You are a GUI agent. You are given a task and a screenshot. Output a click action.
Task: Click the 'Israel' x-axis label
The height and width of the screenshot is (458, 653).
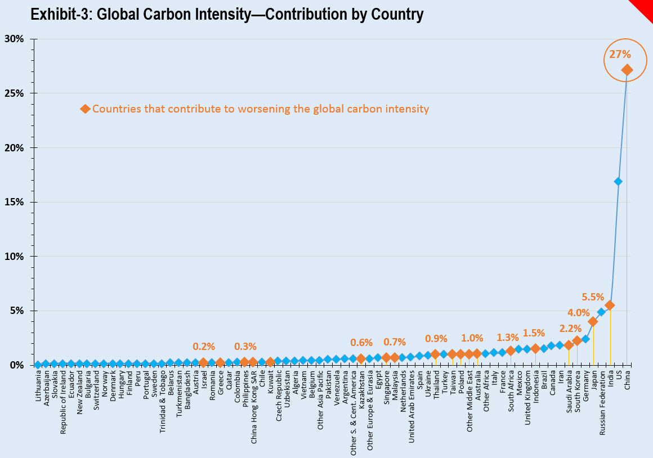(204, 380)
